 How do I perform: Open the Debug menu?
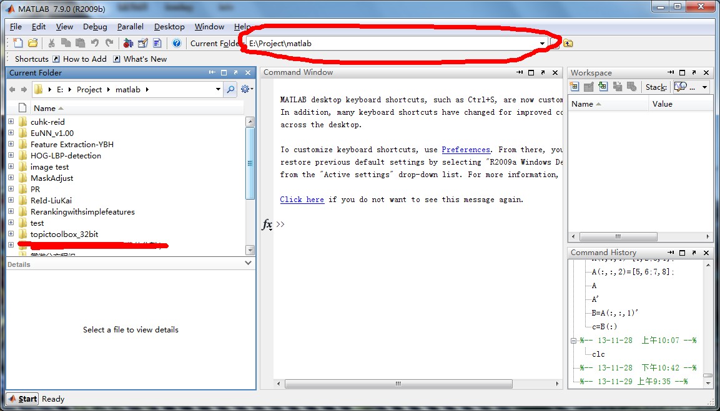pos(95,27)
